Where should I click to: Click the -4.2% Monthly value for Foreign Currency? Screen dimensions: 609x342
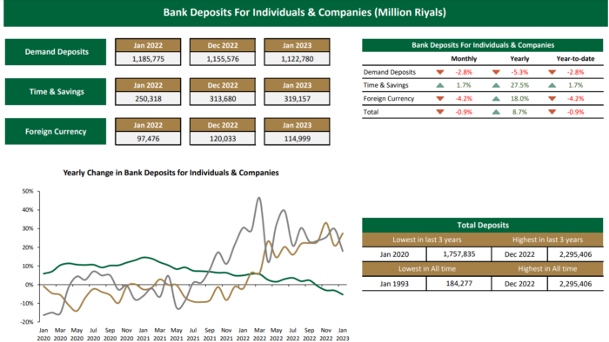(464, 99)
